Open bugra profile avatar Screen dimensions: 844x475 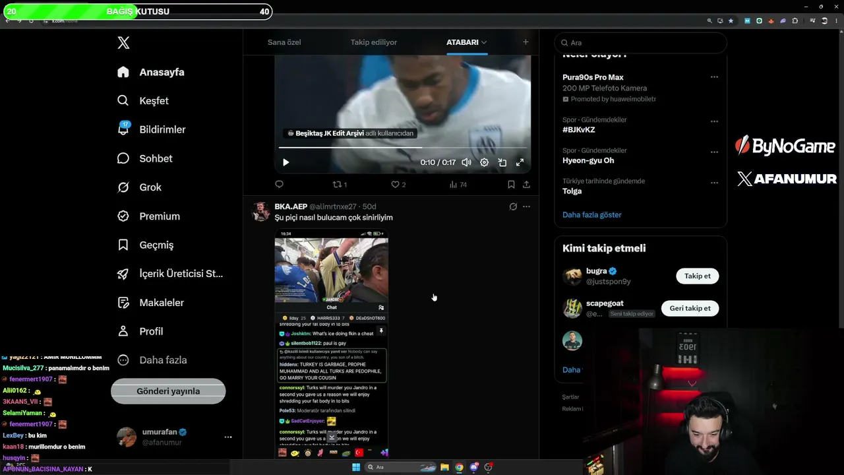pyautogui.click(x=572, y=276)
